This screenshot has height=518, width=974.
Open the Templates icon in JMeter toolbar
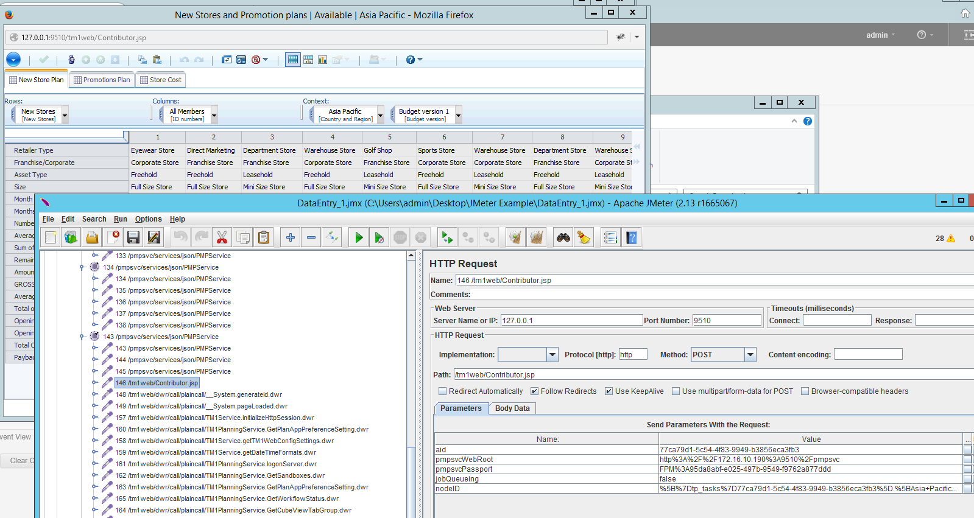[71, 237]
